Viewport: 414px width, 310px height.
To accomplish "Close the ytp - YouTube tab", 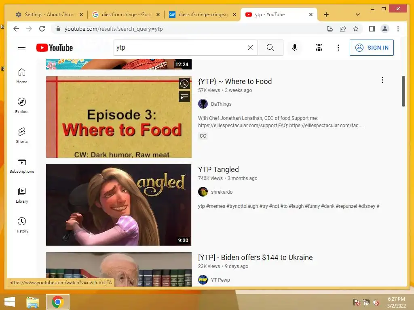I will [x=311, y=15].
